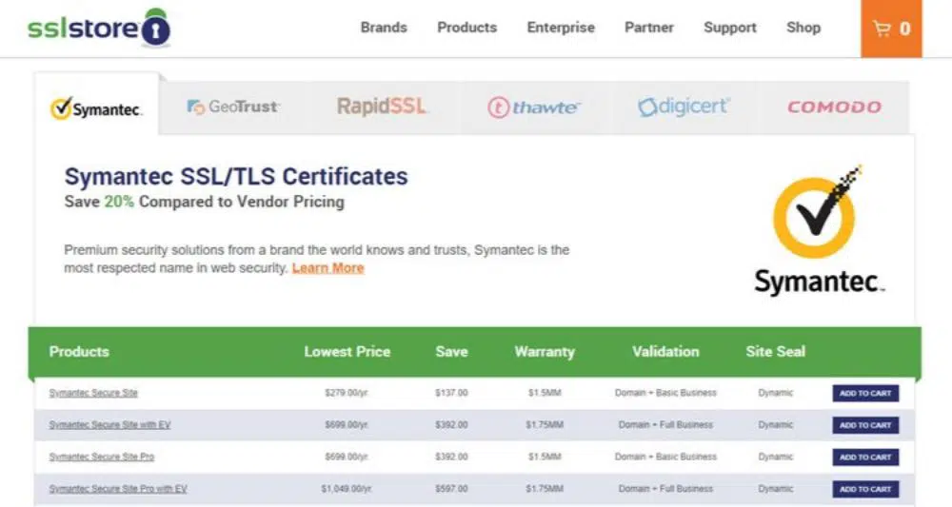Open the shopping cart icon
952x507 pixels.
[x=891, y=29]
